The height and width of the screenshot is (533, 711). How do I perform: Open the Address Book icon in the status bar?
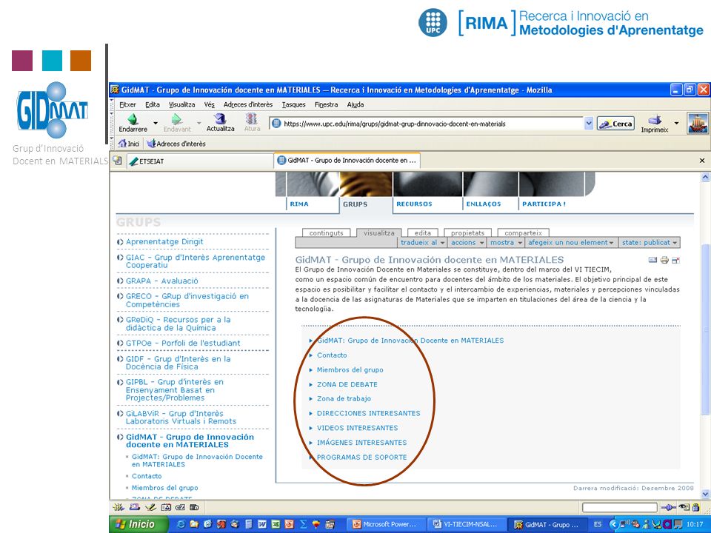(165, 507)
